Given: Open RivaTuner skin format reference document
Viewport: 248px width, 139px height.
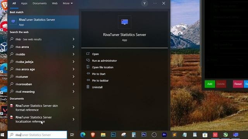Looking at the screenshot, I should [37, 108].
